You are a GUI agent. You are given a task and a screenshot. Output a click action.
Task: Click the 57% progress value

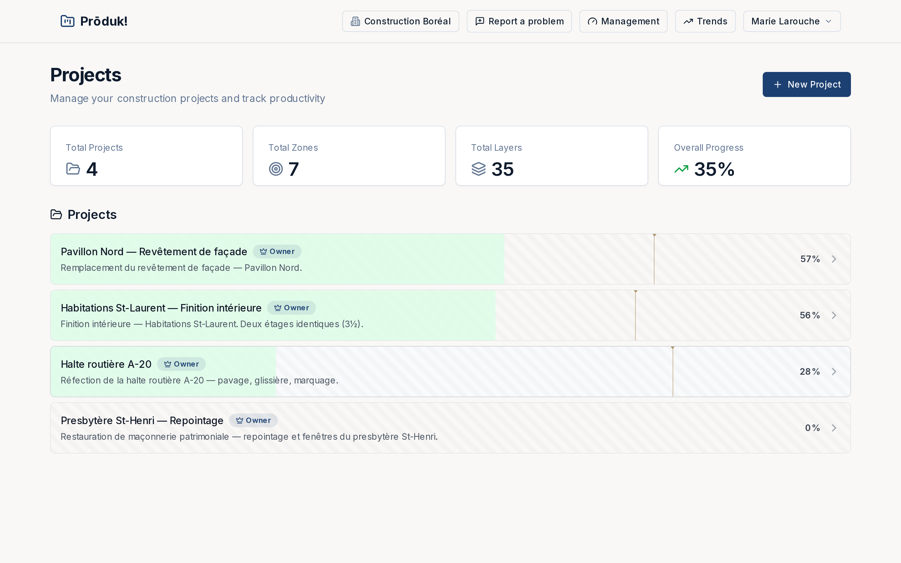(810, 259)
